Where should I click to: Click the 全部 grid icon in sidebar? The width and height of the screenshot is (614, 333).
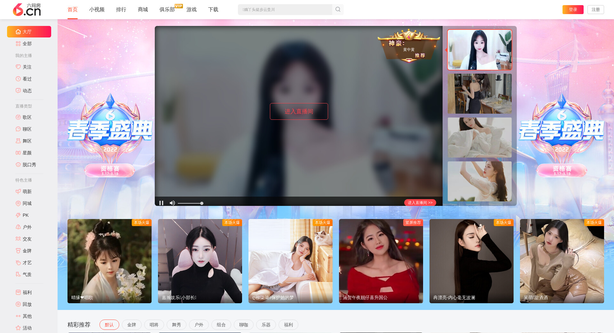coord(18,44)
